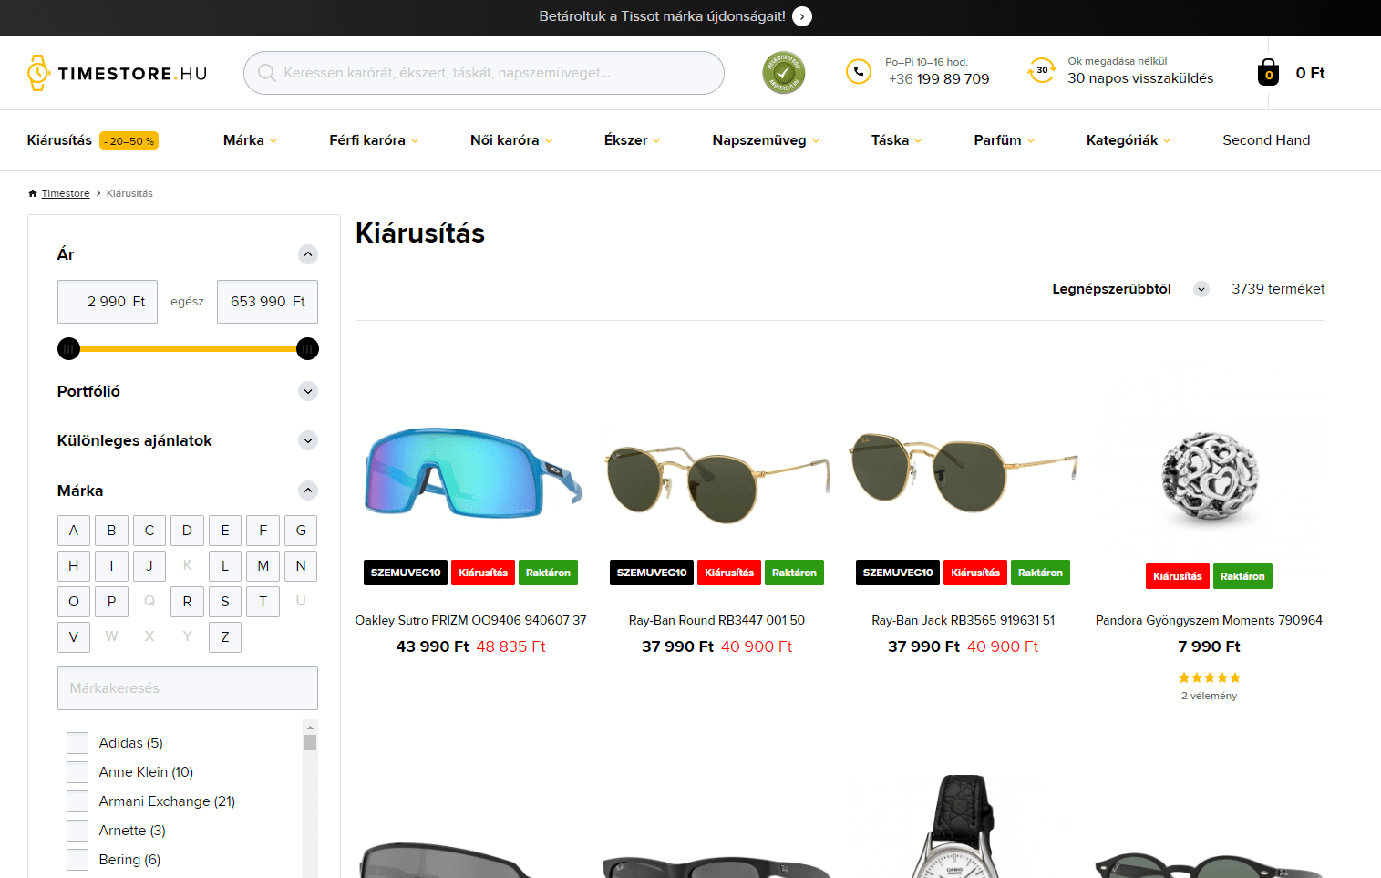Open Oakley Sutro PRIZM product link

pos(470,620)
